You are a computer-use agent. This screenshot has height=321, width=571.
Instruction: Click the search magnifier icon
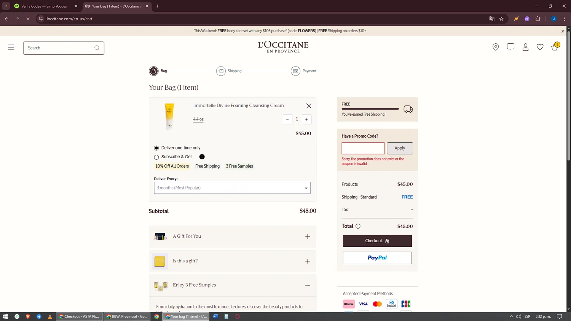(x=97, y=48)
